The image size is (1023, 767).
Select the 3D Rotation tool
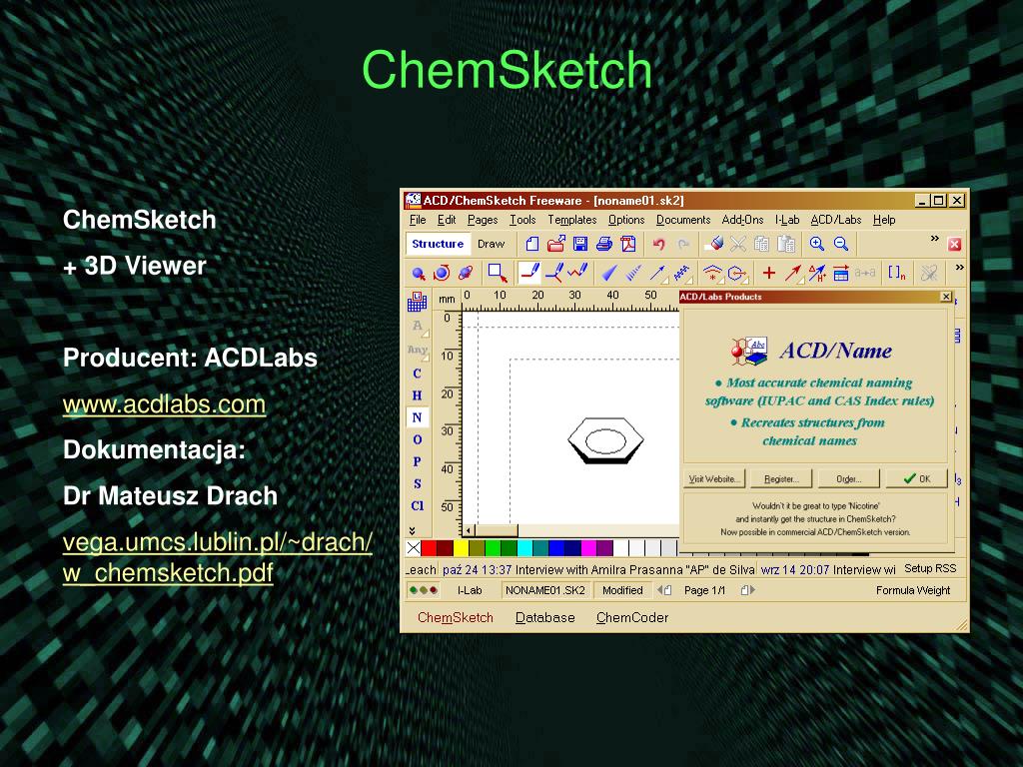[466, 274]
